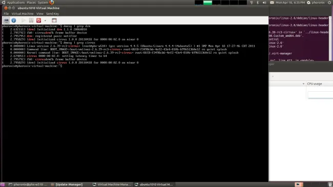Click the 'dmesg | grep drm' command line

click(77, 26)
